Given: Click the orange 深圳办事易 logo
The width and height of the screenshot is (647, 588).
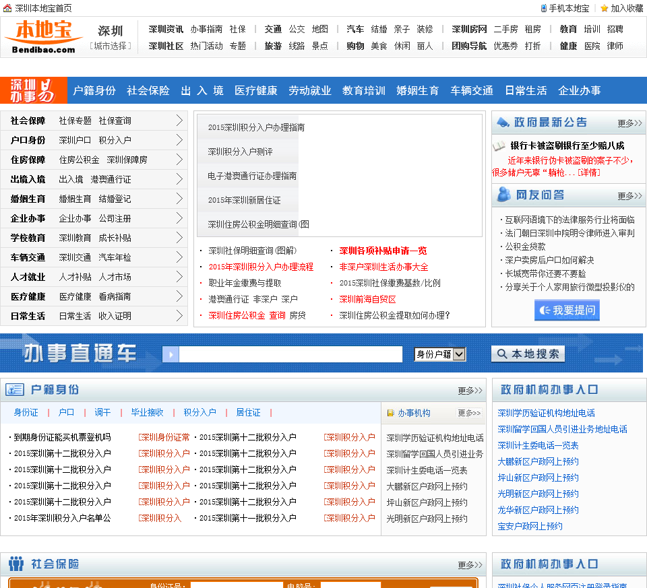Looking at the screenshot, I should pyautogui.click(x=33, y=90).
